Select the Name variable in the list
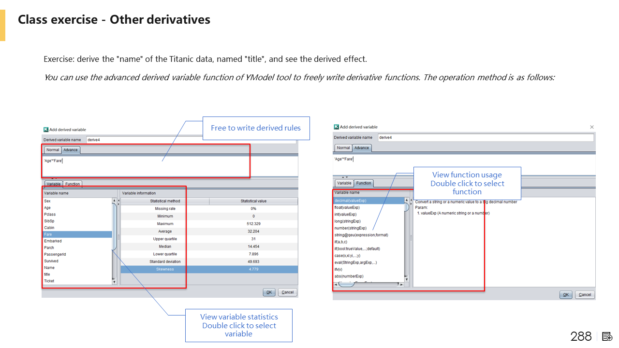 tap(49, 267)
